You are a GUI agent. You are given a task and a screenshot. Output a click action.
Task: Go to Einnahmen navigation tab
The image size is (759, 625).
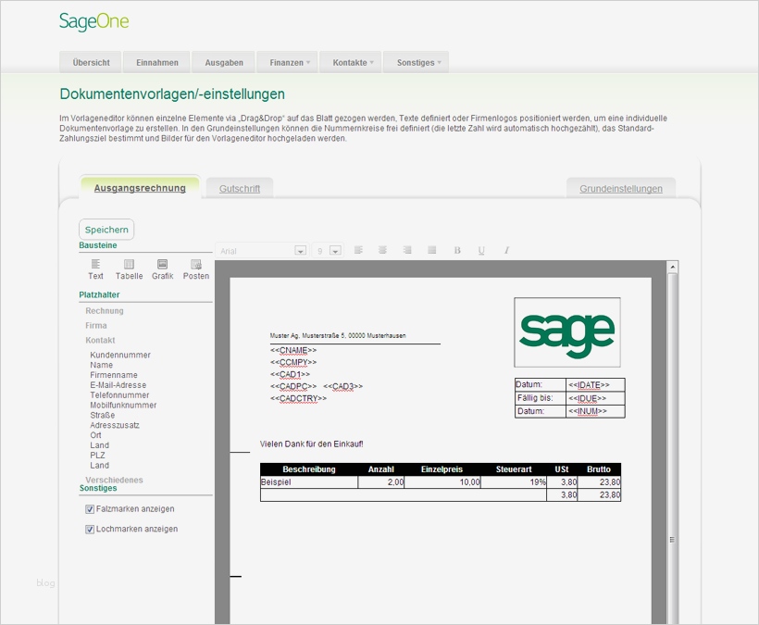click(x=156, y=62)
